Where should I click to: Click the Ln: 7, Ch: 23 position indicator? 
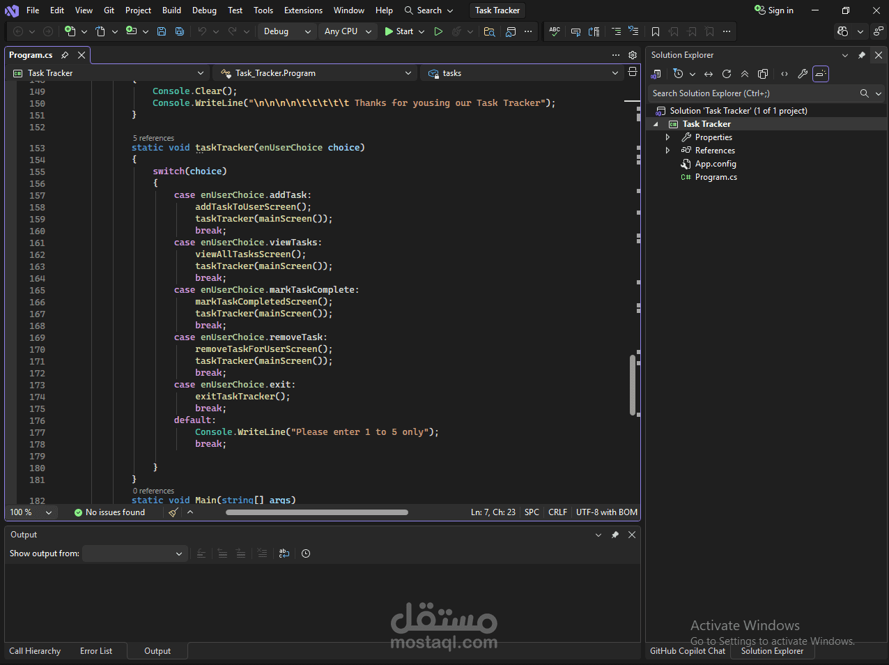(x=493, y=512)
